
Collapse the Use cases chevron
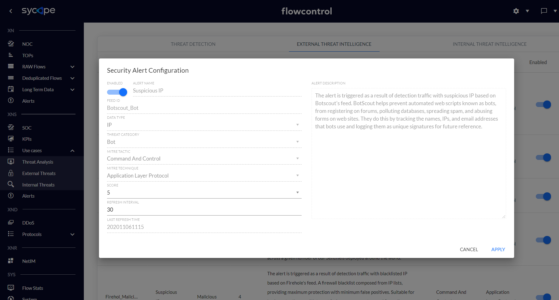coord(72,151)
